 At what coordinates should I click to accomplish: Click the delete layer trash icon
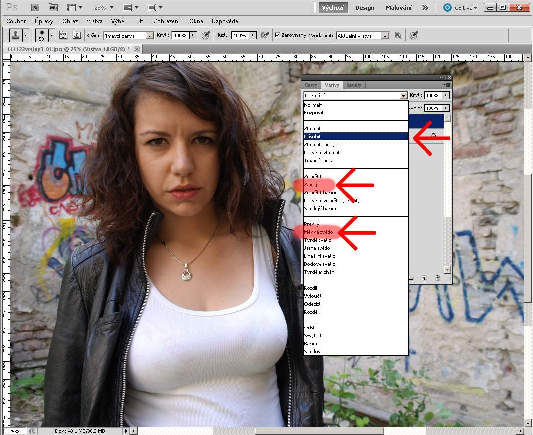pyautogui.click(x=437, y=278)
